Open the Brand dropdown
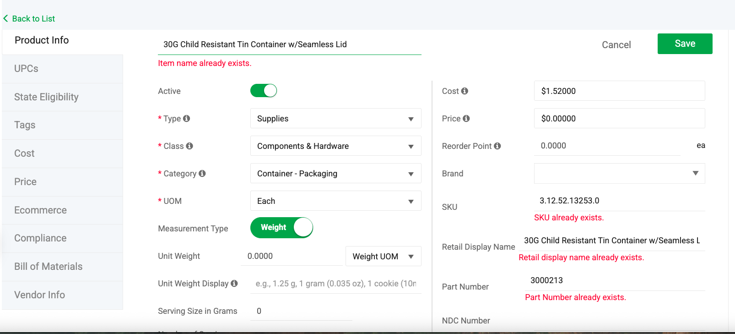This screenshot has width=735, height=334. coord(619,174)
